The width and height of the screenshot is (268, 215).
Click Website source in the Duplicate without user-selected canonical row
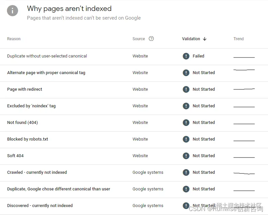click(140, 56)
